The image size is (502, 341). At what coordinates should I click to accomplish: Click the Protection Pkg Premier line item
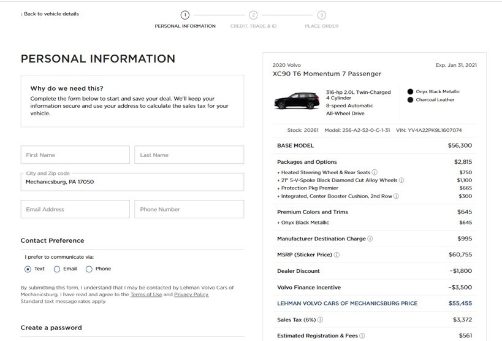pyautogui.click(x=310, y=188)
